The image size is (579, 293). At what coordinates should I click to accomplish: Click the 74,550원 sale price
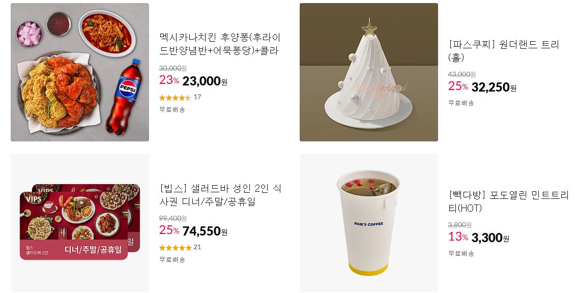(205, 231)
